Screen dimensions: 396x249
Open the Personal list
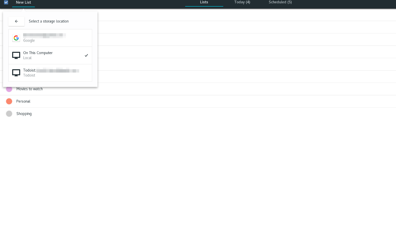click(198, 101)
